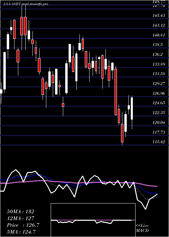Click the 145.43 price axis label
The width and height of the screenshot is (169, 237).
click(159, 16)
